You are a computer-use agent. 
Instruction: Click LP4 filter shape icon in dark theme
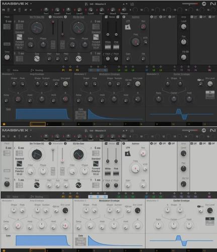[128, 27]
